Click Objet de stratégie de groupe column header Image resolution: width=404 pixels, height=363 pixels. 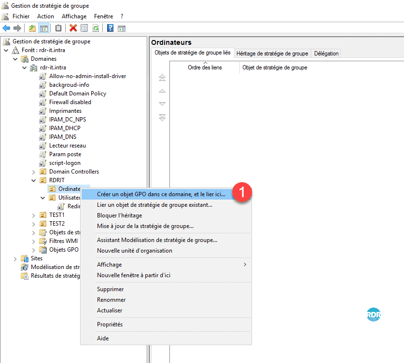[275, 67]
